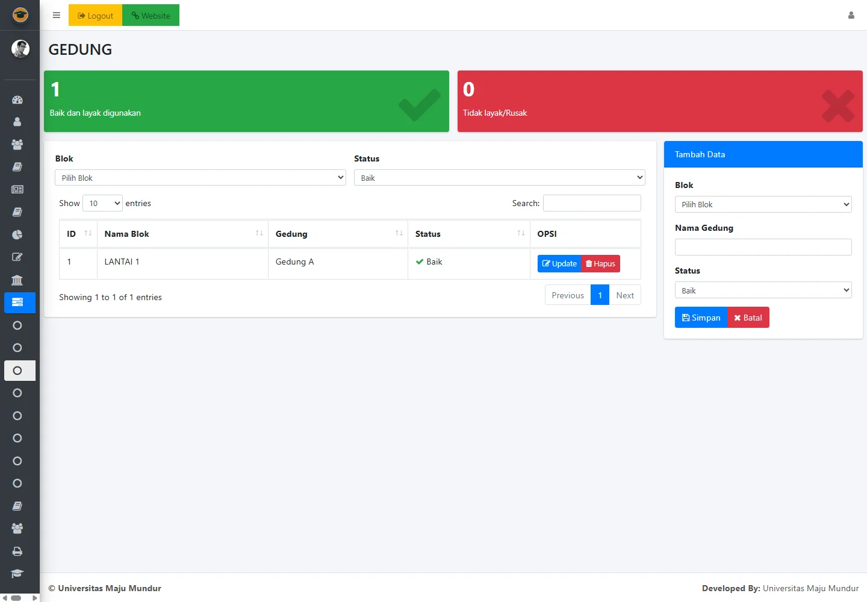Click the Nama Gedung text field

click(763, 247)
